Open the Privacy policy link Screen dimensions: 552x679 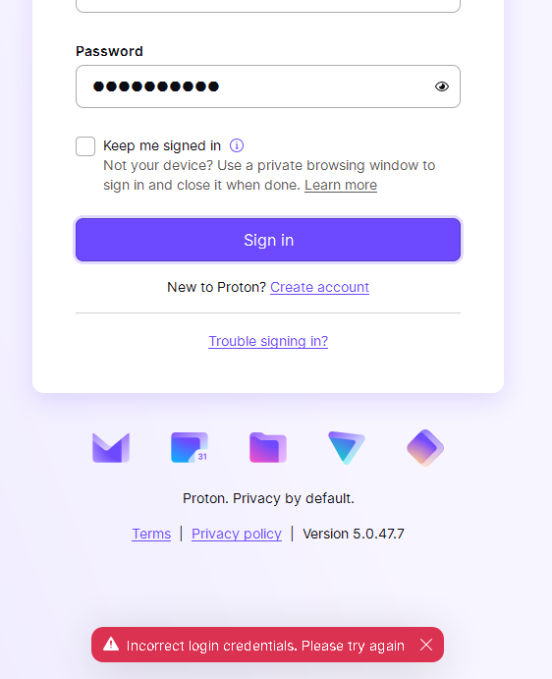tap(237, 534)
